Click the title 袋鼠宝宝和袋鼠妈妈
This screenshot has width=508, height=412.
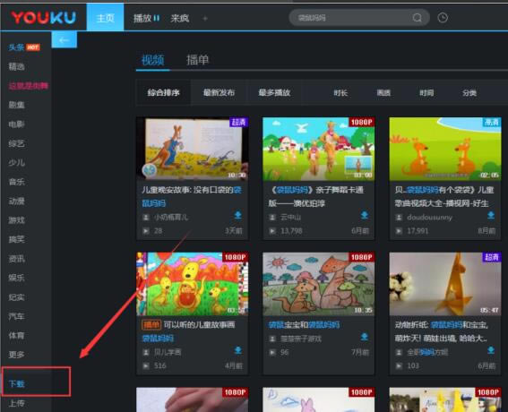click(304, 325)
